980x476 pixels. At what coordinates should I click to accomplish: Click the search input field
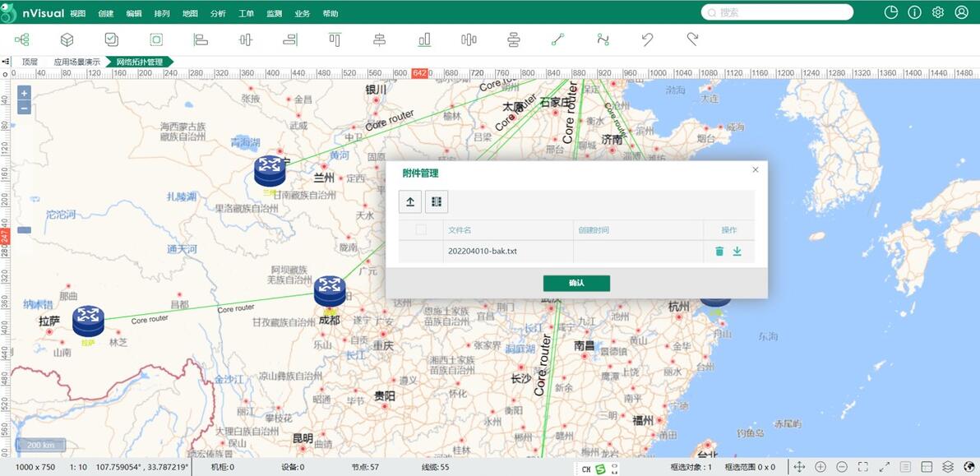coord(781,12)
